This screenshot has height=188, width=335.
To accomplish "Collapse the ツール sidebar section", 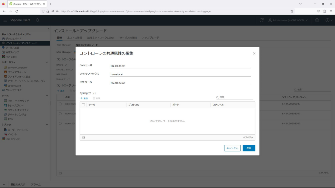I will (47, 96).
